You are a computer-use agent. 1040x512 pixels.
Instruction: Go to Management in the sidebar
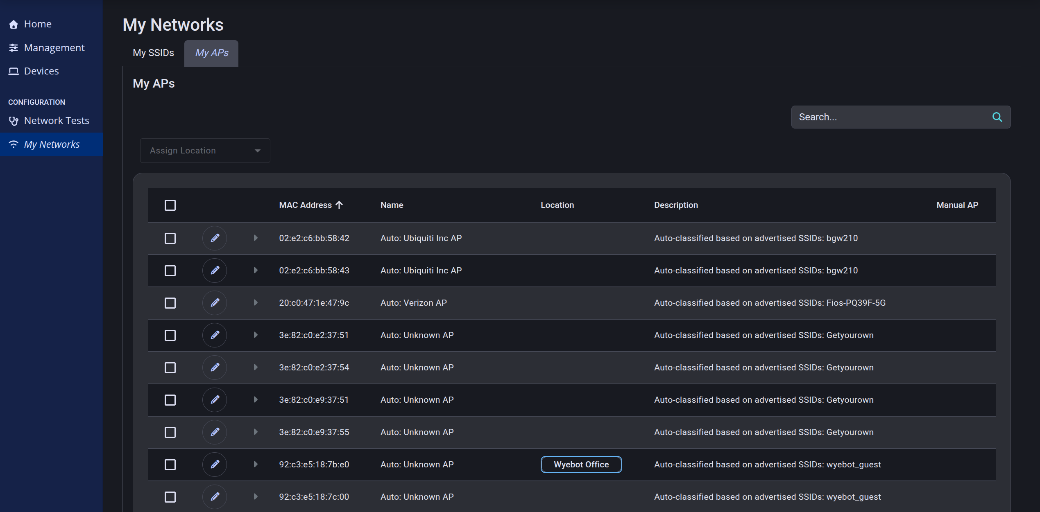tap(51, 48)
